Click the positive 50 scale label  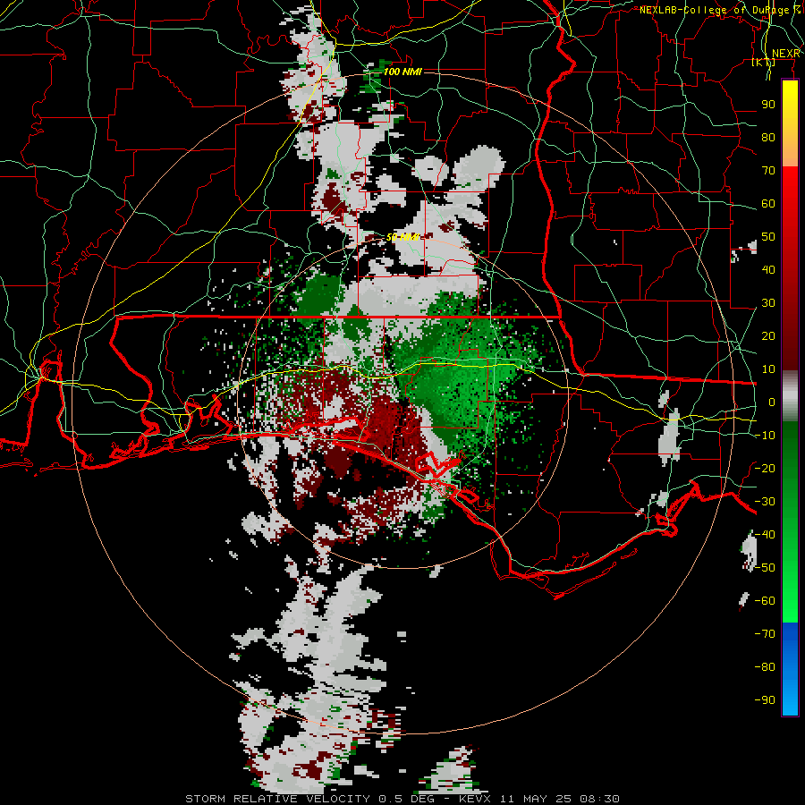[768, 237]
